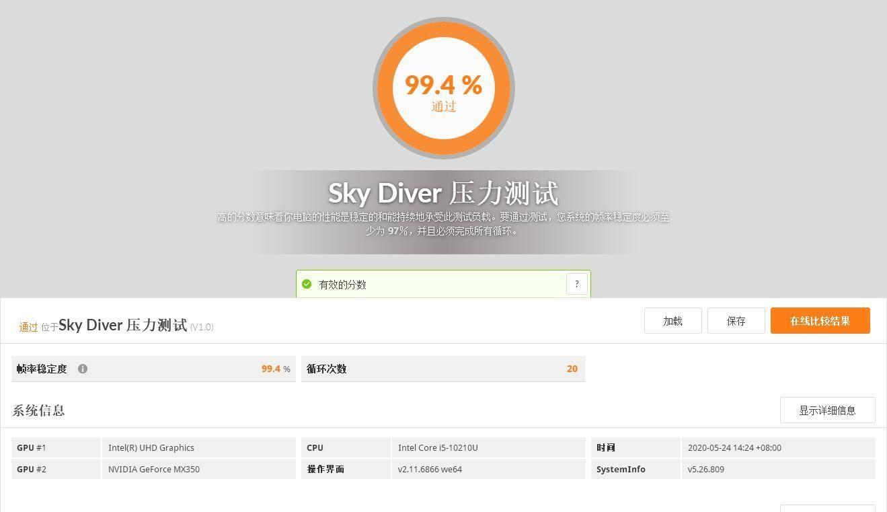Click the loop count value 20
Viewport: 887px width, 512px height.
(x=572, y=369)
